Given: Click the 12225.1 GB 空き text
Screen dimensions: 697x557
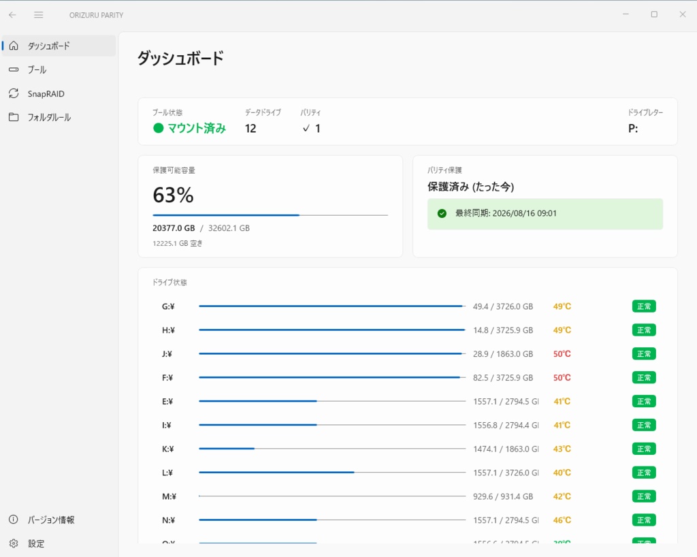Looking at the screenshot, I should 178,243.
